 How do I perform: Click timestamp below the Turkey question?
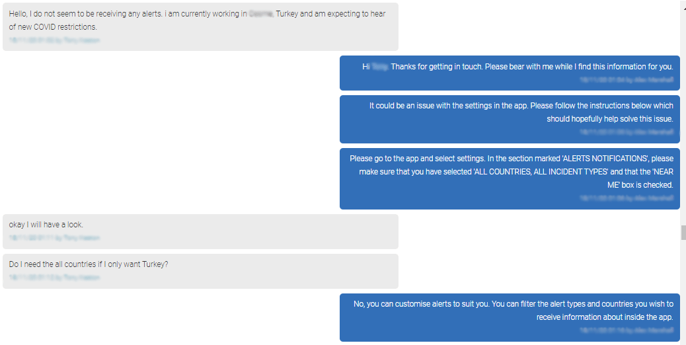(54, 278)
